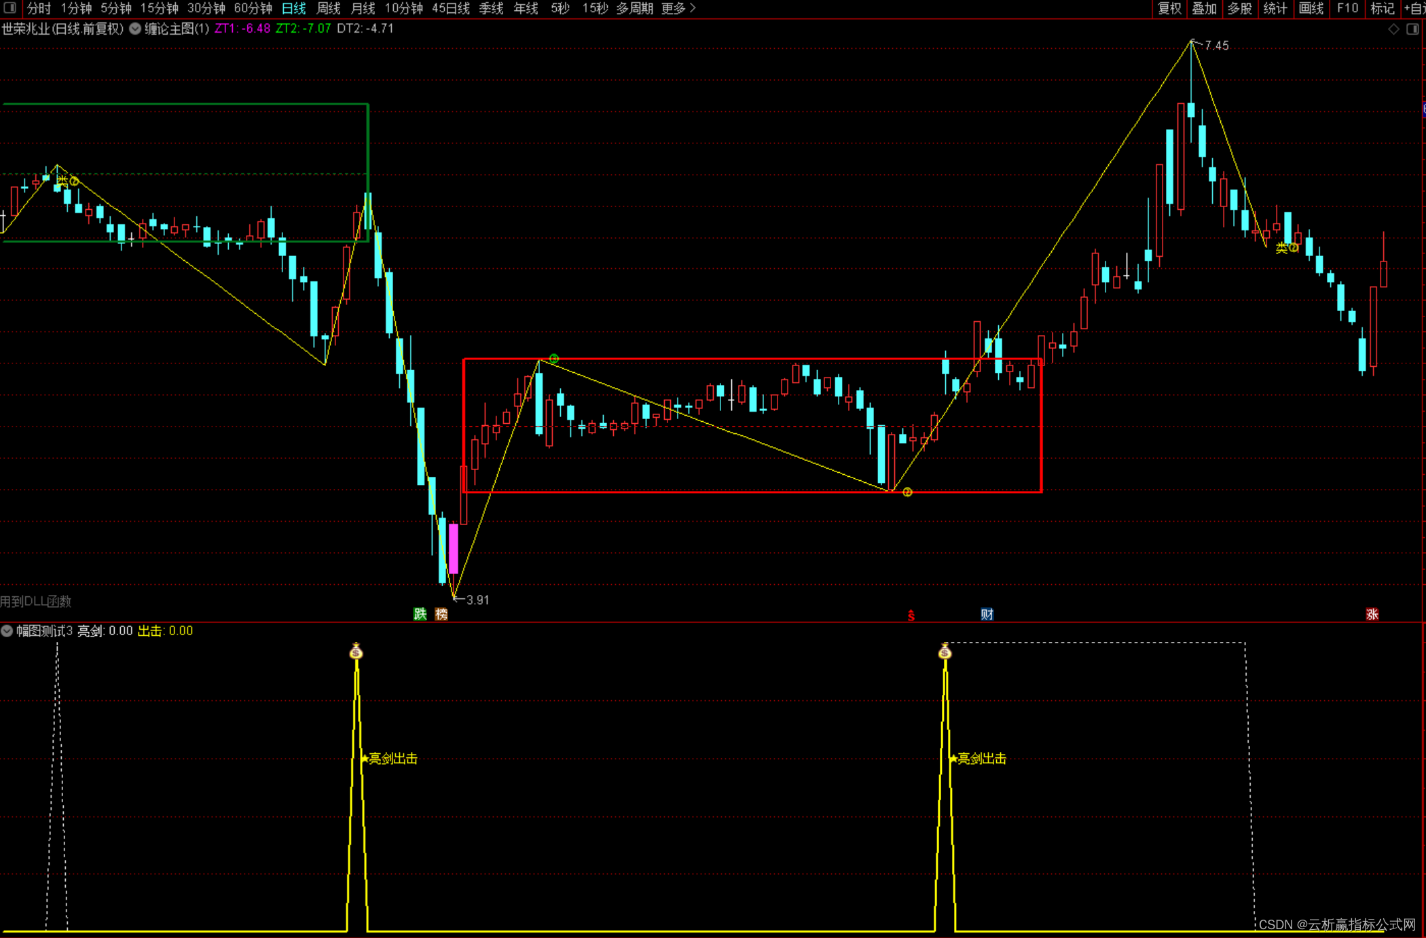Click the 缠论主图(1) indicator name
Screen dimensions: 1426x938
point(177,29)
